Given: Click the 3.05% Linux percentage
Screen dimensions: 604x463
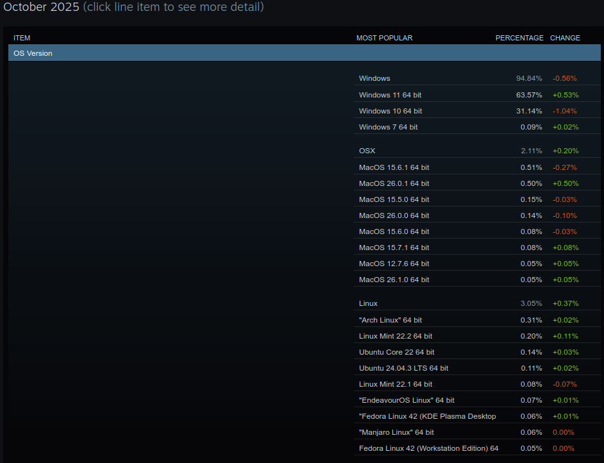Looking at the screenshot, I should click(531, 303).
